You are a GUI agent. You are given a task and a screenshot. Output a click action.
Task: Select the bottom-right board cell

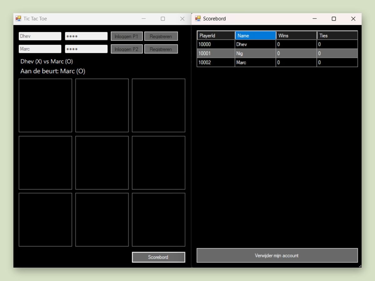[158, 220]
